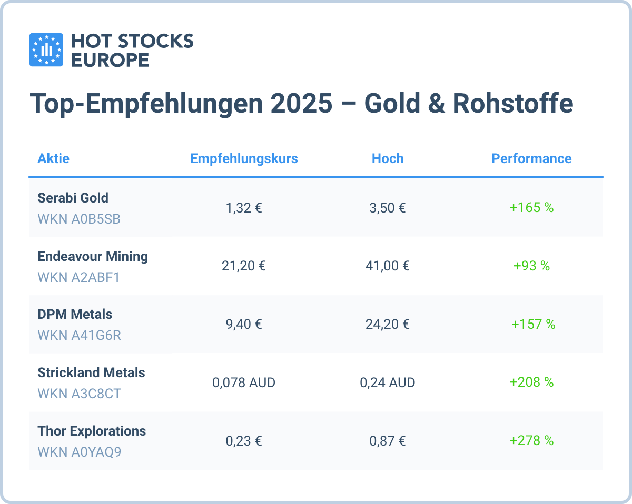Open the Strickland Metals stock entry

[91, 372]
